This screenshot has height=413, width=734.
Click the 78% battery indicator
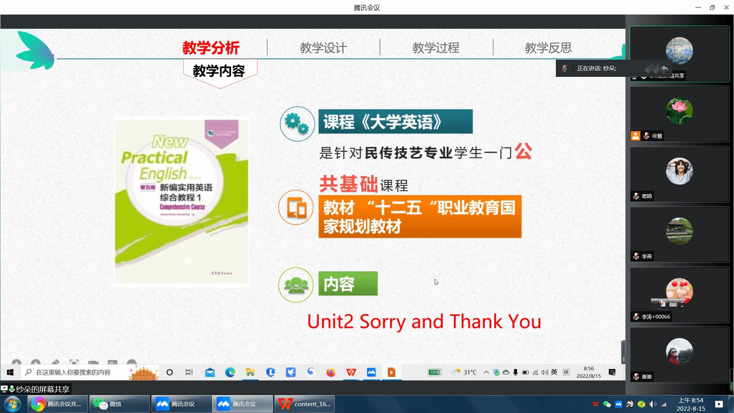pos(435,372)
